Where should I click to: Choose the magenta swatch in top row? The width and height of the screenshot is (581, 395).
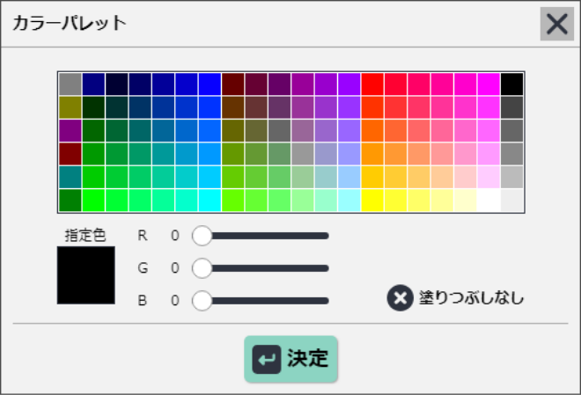pos(489,84)
